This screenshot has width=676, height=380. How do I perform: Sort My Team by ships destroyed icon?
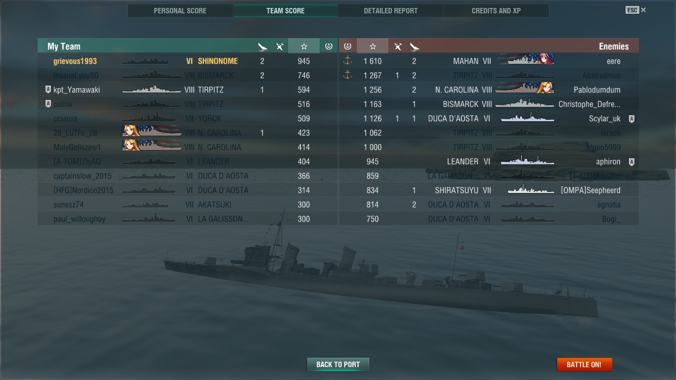point(263,47)
